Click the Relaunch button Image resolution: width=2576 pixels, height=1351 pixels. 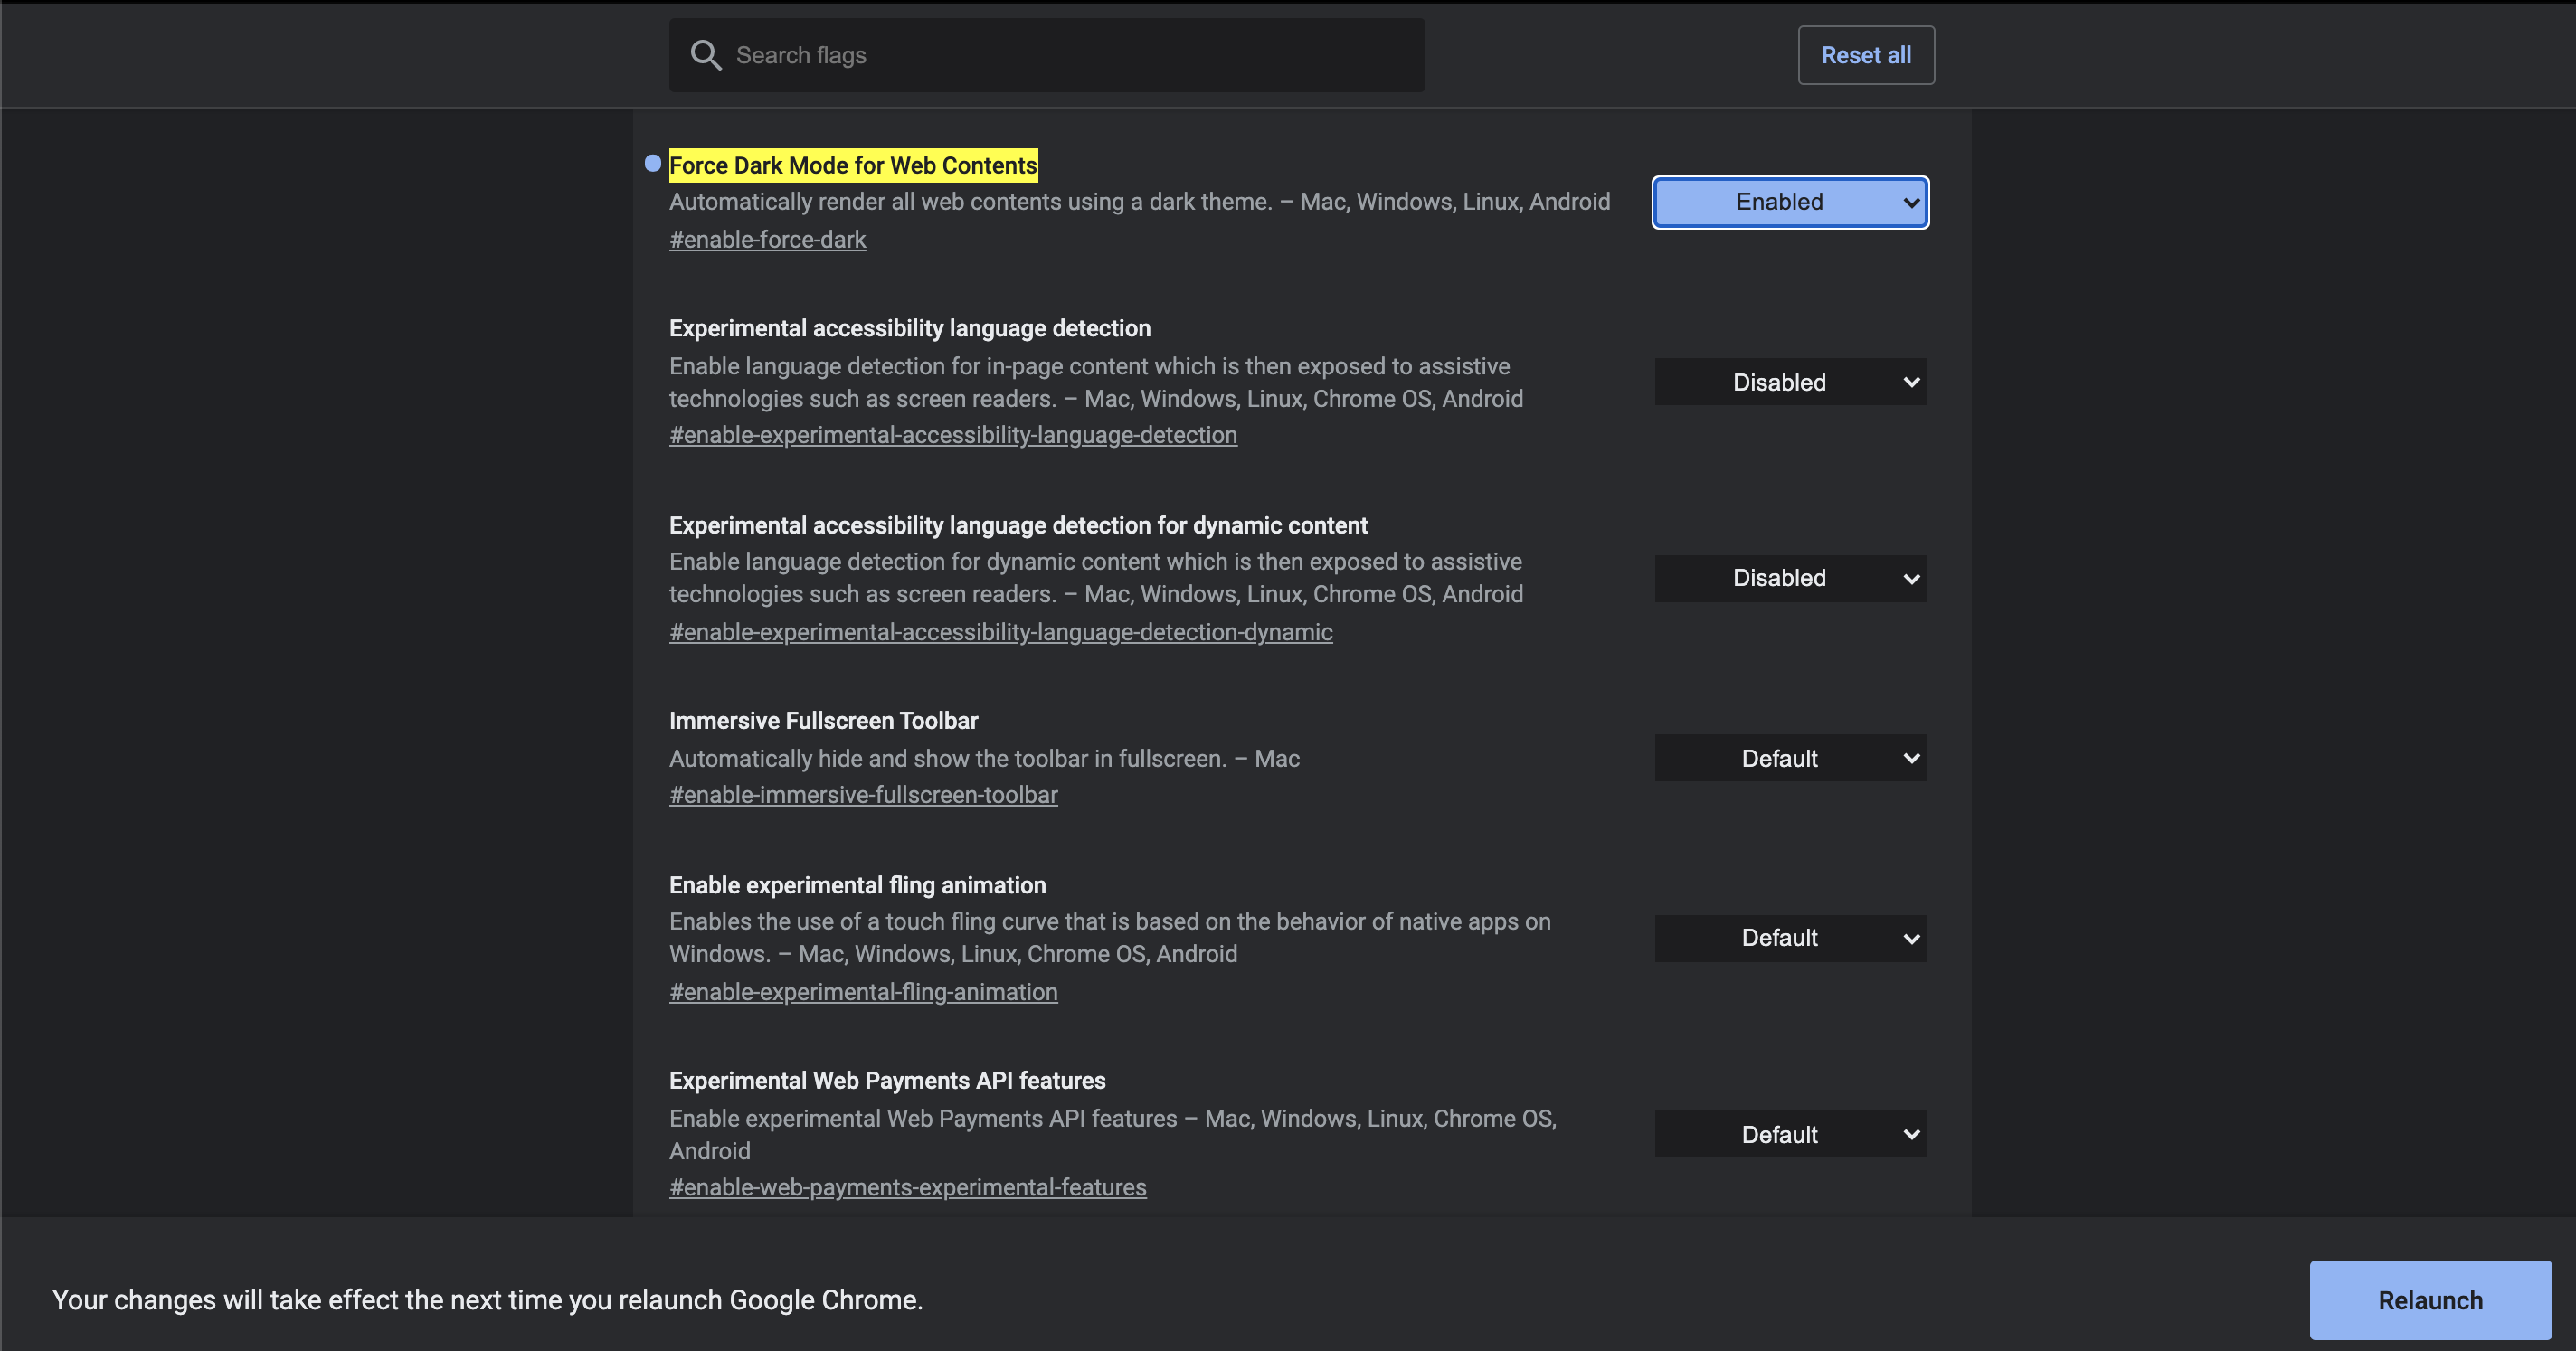pos(2429,1299)
